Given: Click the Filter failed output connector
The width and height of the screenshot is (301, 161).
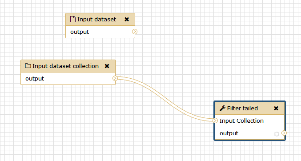Looking at the screenshot, I should click(x=284, y=133).
